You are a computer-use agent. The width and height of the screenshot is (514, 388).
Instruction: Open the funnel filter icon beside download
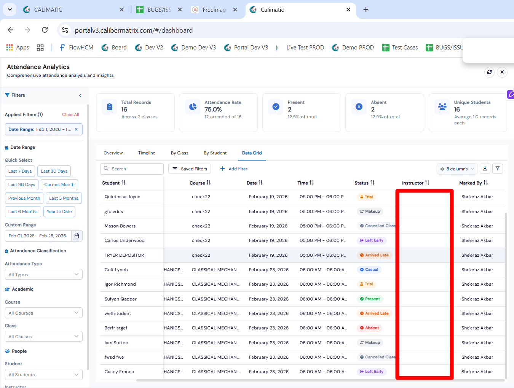point(498,169)
